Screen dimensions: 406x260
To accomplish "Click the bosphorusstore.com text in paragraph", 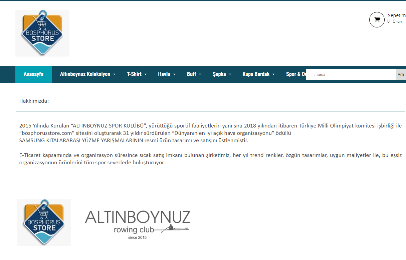I will (46, 133).
